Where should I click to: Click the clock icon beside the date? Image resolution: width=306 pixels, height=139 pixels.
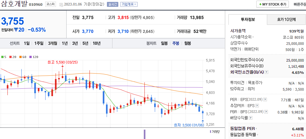[61, 4]
